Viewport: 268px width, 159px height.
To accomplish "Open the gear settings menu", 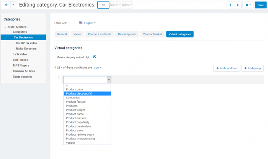I will coord(248,5).
